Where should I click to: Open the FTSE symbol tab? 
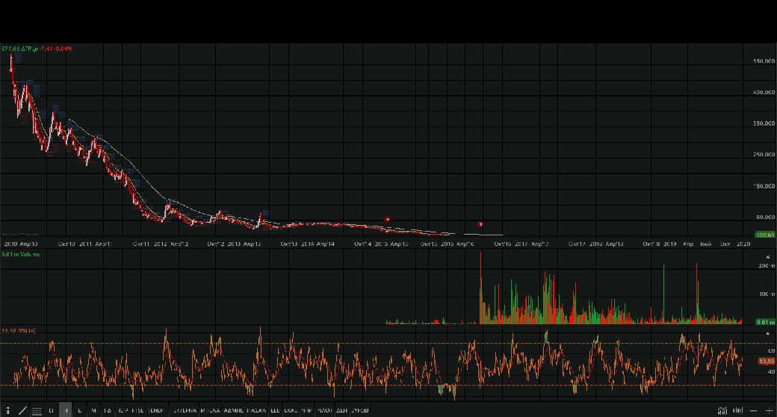point(137,410)
